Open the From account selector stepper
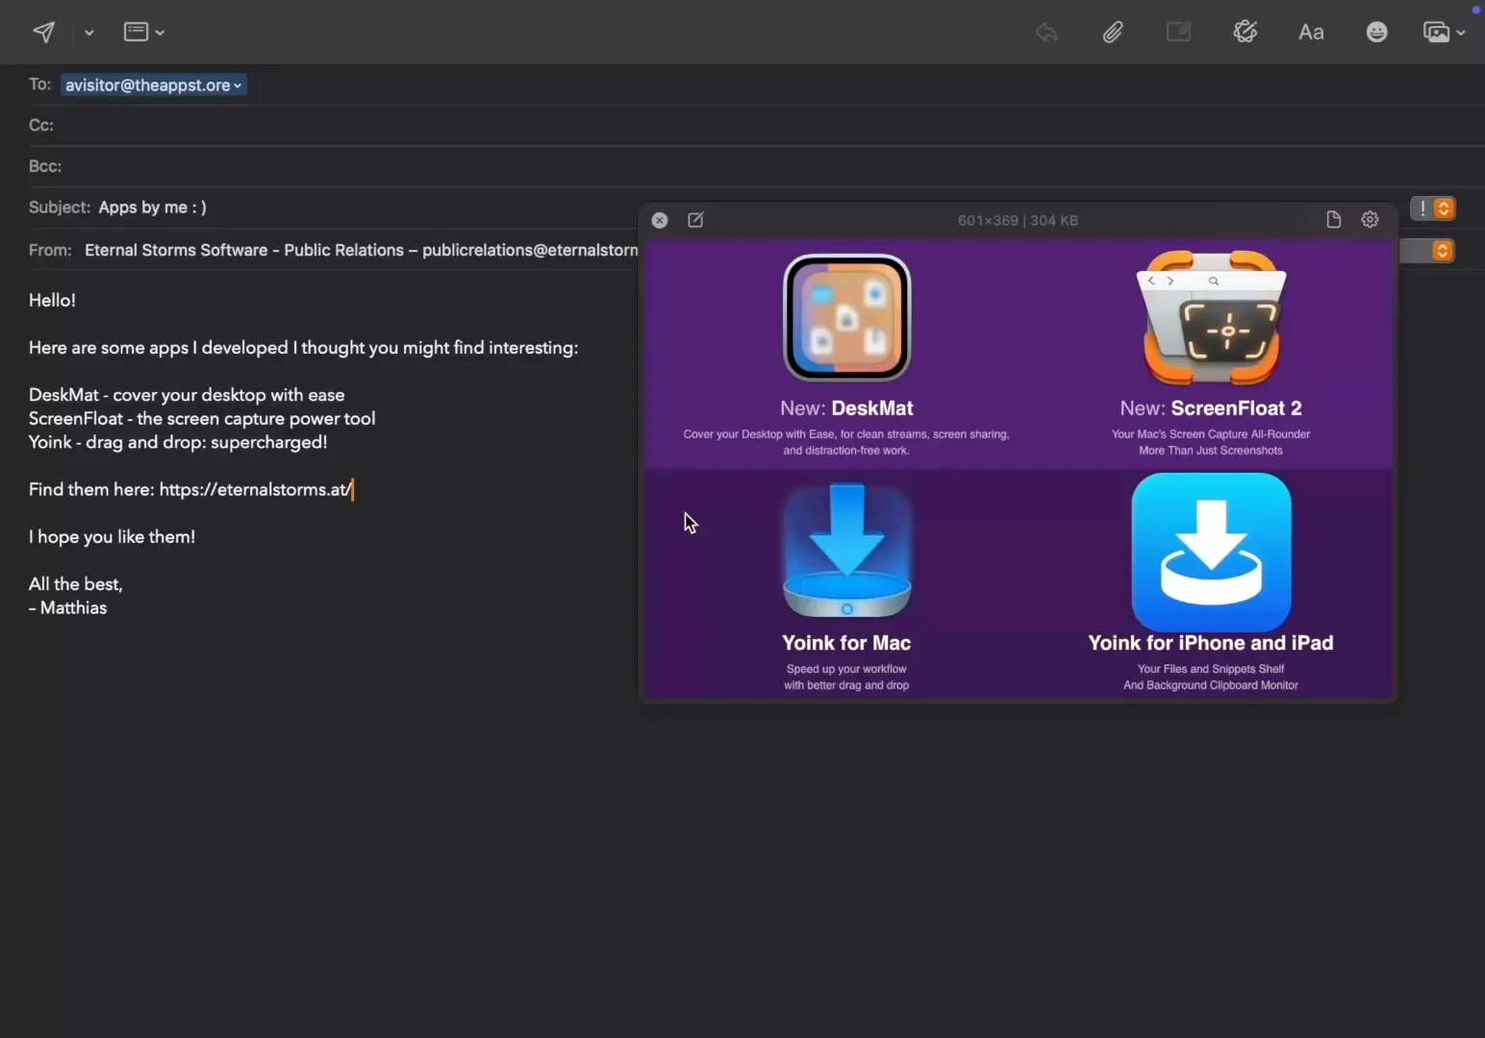The height and width of the screenshot is (1038, 1485). 1442,251
